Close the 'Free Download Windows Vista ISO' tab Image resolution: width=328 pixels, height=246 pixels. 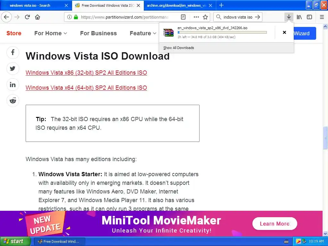tap(138, 5)
